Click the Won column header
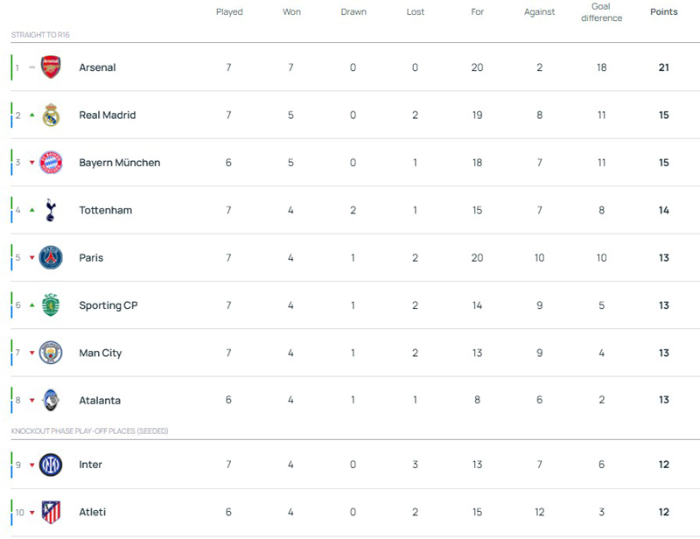 pos(291,12)
